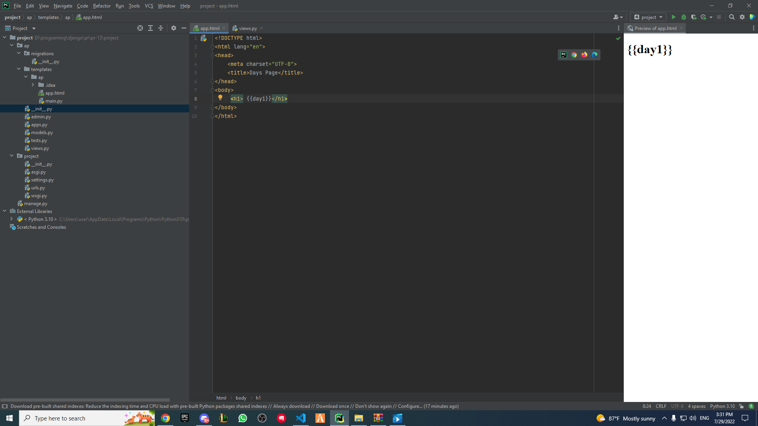Run the project with the green Run button
The width and height of the screenshot is (758, 426).
674,17
